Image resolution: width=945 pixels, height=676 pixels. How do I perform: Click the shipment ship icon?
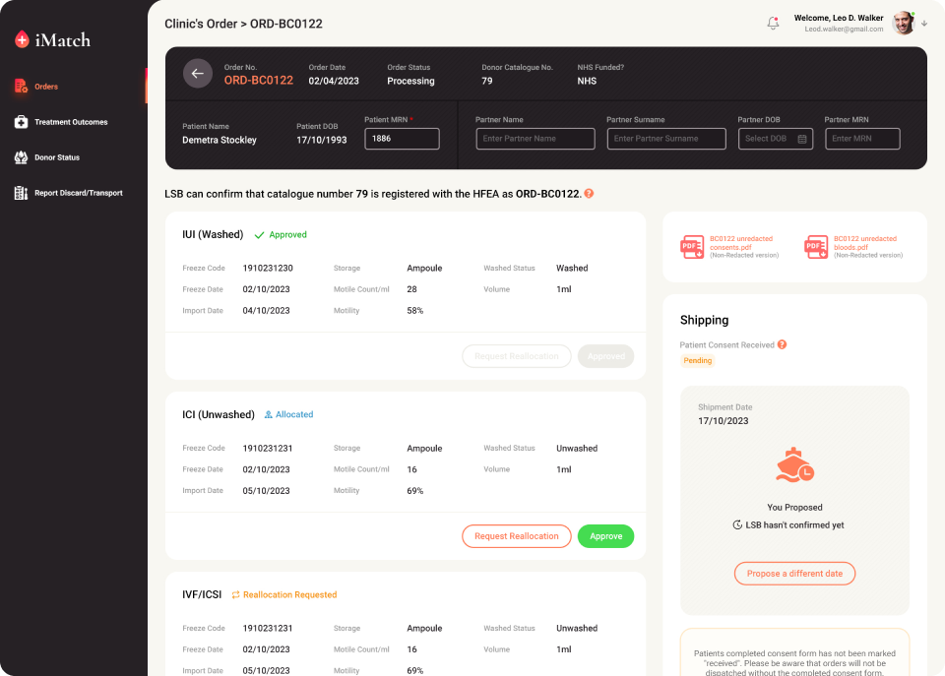pos(794,465)
